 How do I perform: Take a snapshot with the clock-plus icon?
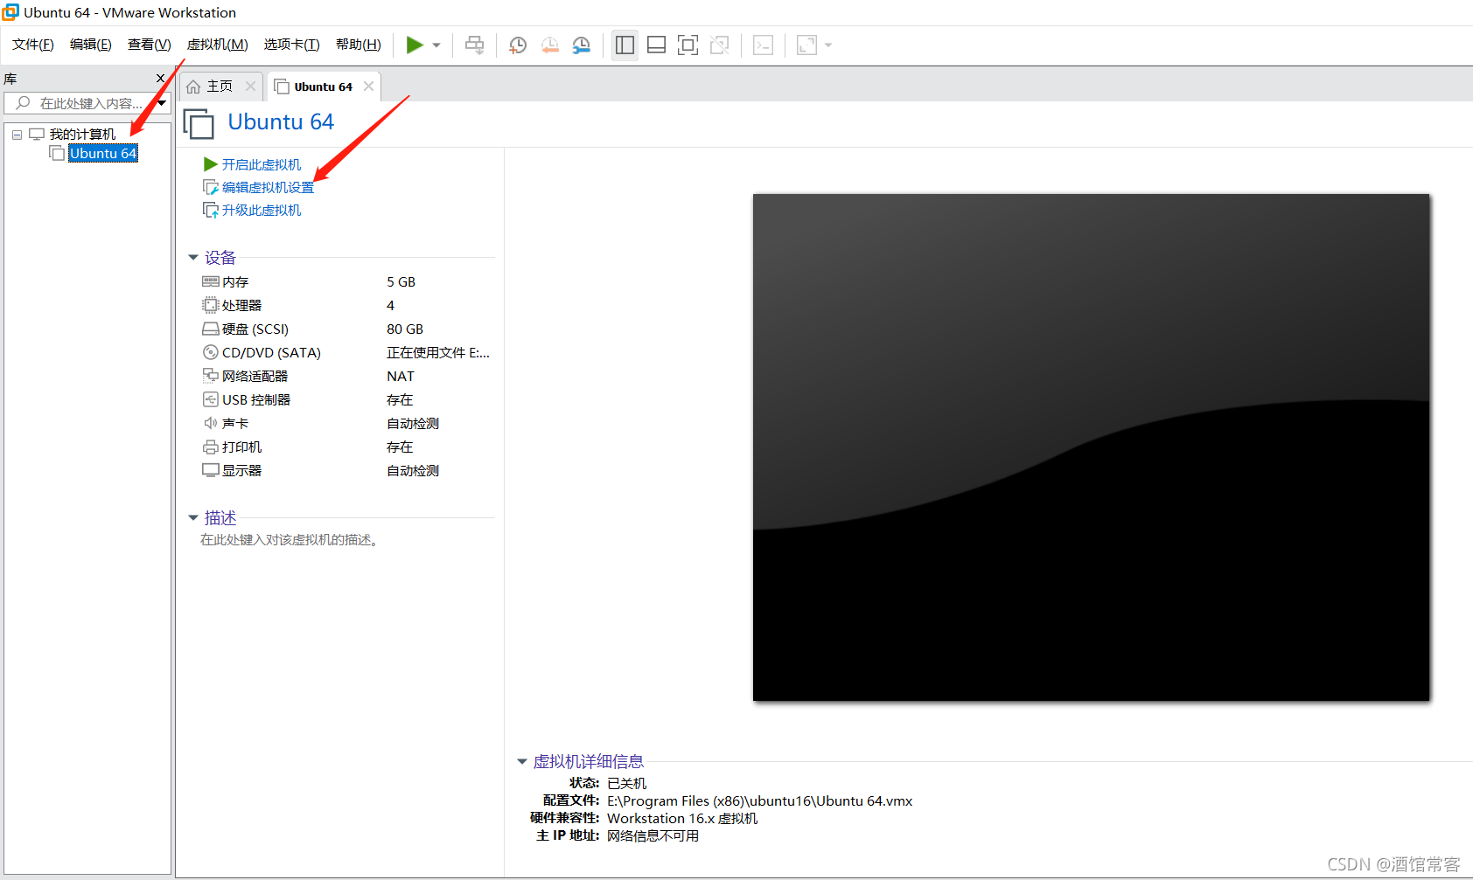[518, 45]
